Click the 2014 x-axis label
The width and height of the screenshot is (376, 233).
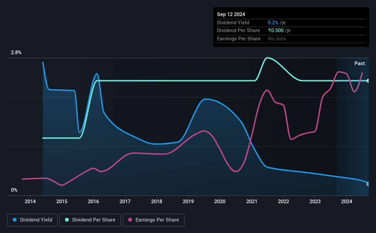point(30,201)
